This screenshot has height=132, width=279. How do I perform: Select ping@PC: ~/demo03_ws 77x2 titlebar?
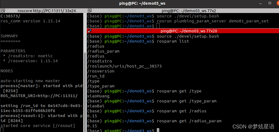(x=189, y=11)
